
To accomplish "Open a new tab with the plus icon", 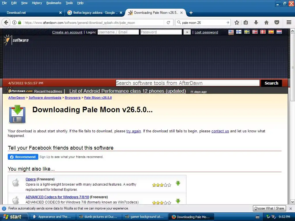I will click(191, 13).
